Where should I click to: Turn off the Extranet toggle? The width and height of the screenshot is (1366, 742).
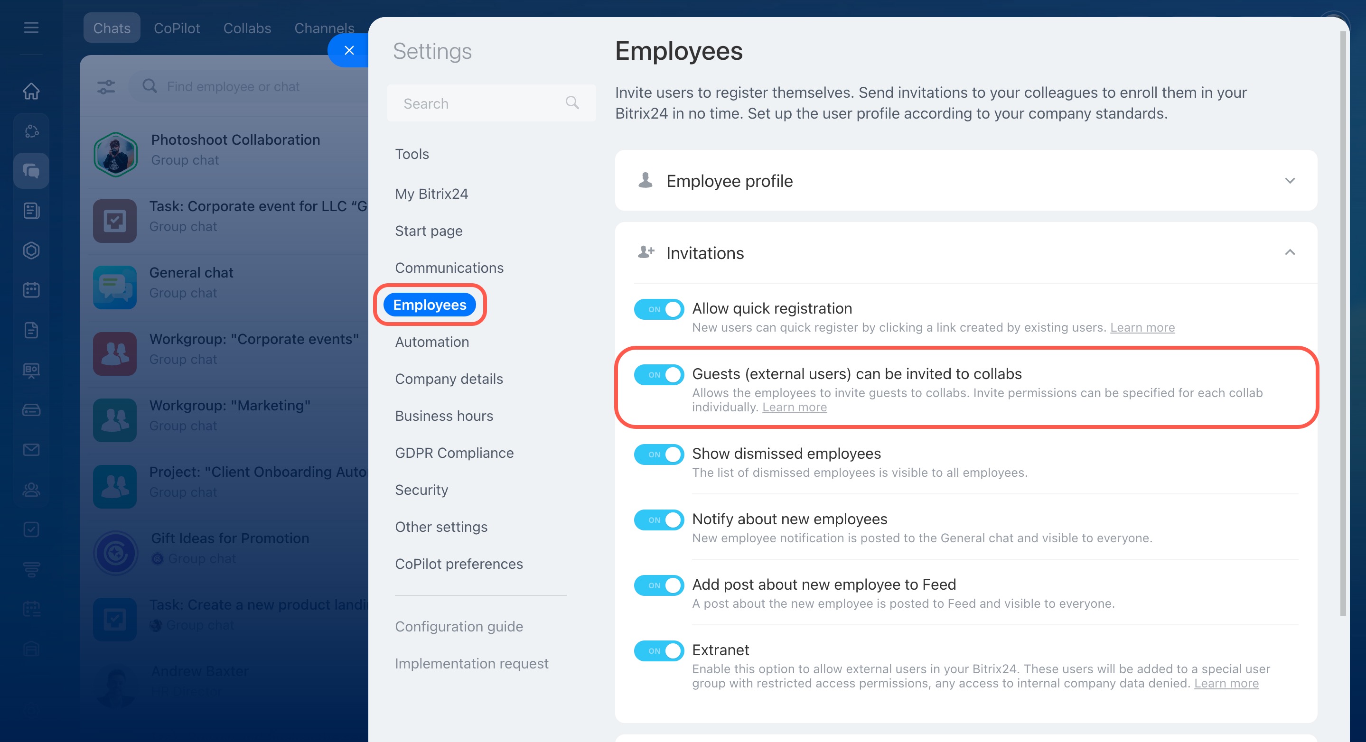659,650
